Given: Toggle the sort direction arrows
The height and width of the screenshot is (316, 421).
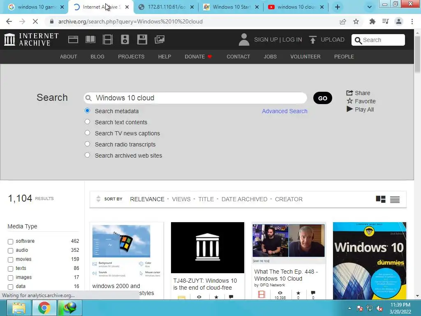Looking at the screenshot, I should pos(98,199).
